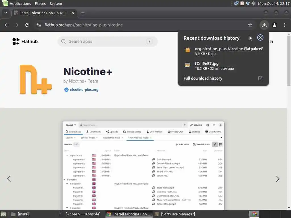291x218 pixels.
Task: Bookmark this page with the star
Action: tap(250, 25)
